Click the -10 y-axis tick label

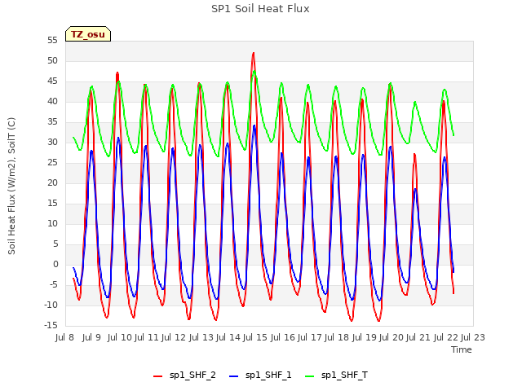coord(51,305)
